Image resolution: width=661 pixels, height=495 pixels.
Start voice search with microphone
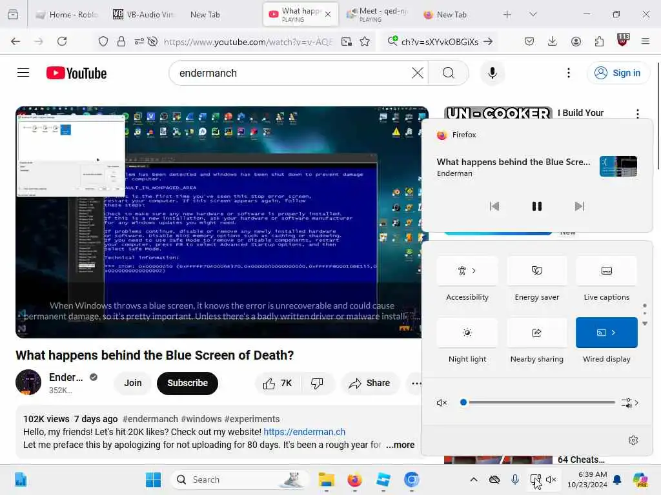click(x=492, y=73)
